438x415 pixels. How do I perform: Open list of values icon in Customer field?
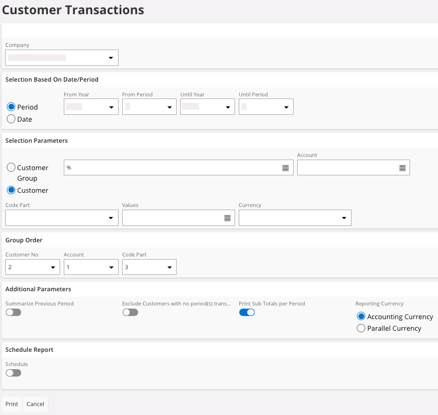[x=285, y=168]
